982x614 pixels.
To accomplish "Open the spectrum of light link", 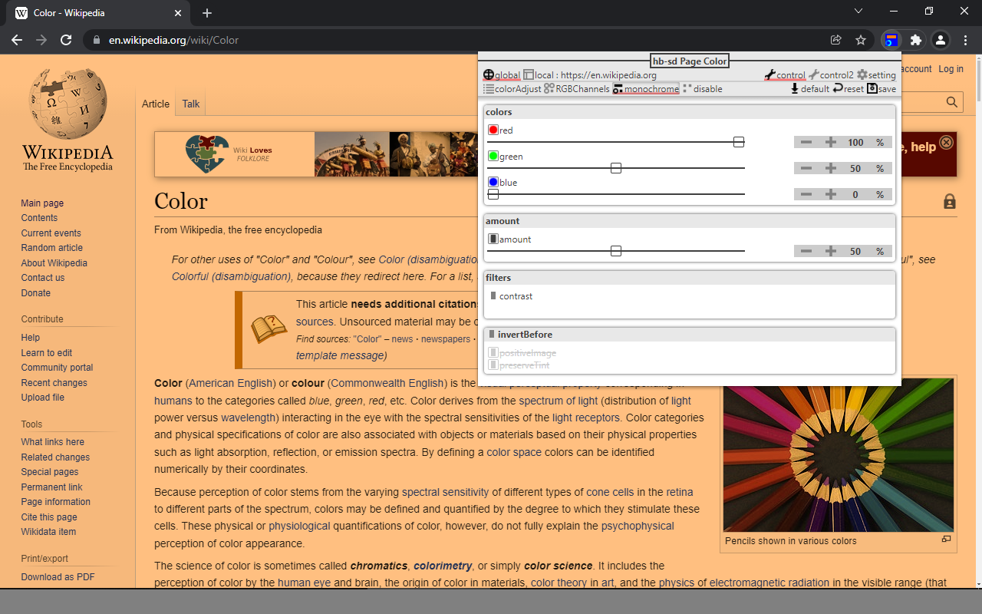I will point(558,401).
